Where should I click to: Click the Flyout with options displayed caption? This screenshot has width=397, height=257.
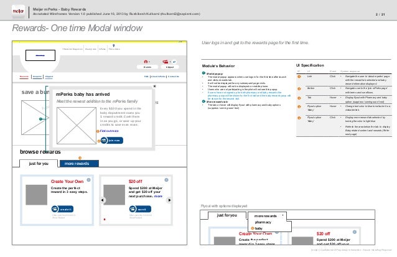coord(224,206)
